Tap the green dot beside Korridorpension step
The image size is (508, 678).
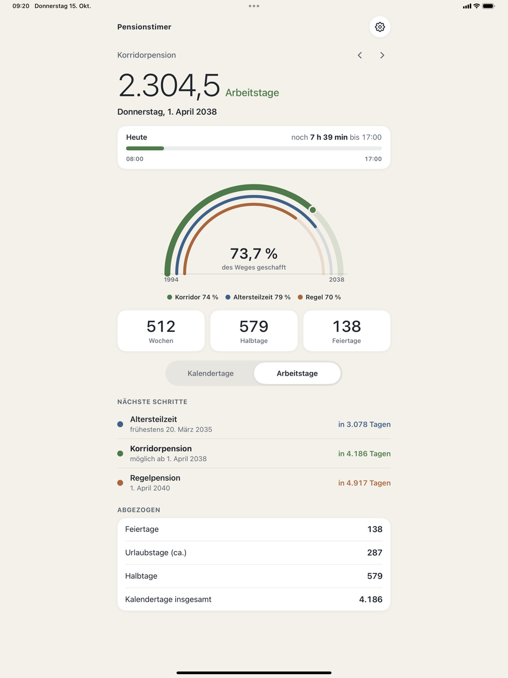pyautogui.click(x=120, y=454)
